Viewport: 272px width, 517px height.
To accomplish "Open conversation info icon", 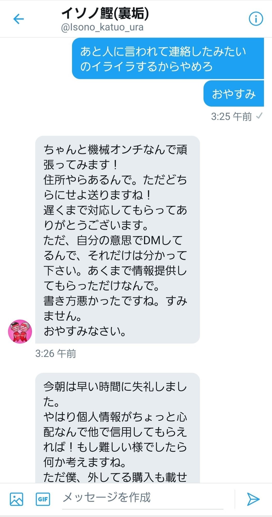I will pyautogui.click(x=256, y=19).
